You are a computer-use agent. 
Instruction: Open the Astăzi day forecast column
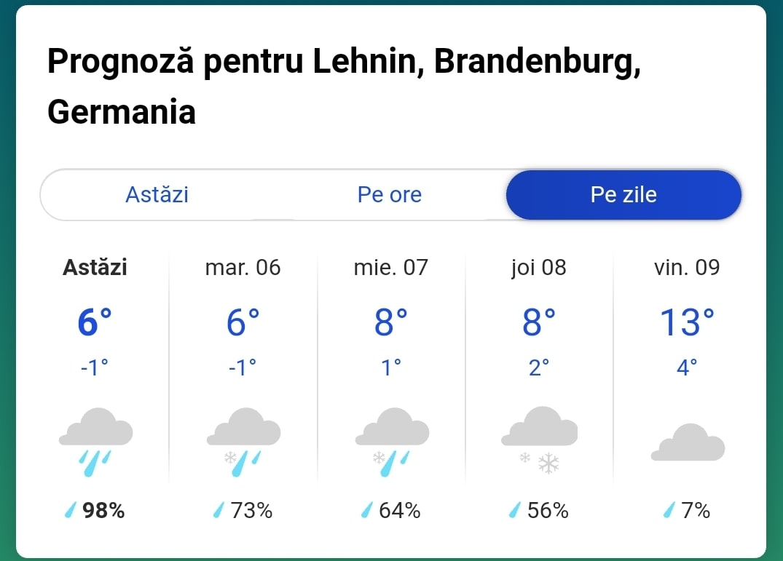tap(95, 389)
